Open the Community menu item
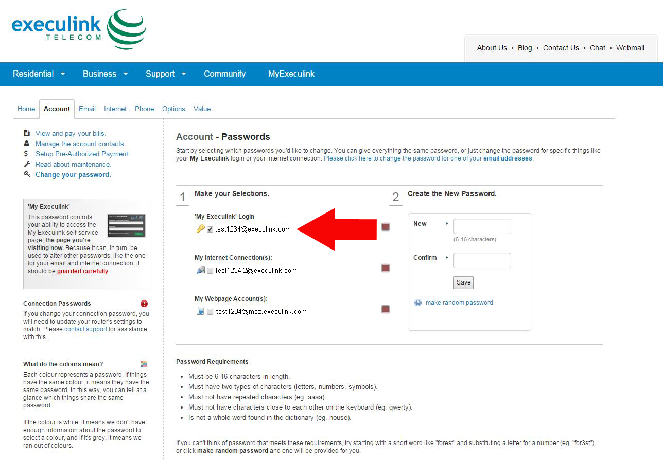The image size is (663, 461). 224,74
